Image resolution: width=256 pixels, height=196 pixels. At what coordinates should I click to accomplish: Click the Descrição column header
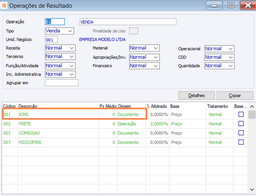pyautogui.click(x=28, y=106)
